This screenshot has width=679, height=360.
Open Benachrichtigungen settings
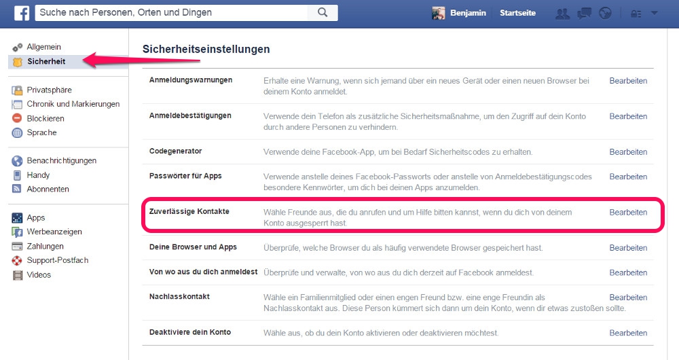coord(62,161)
